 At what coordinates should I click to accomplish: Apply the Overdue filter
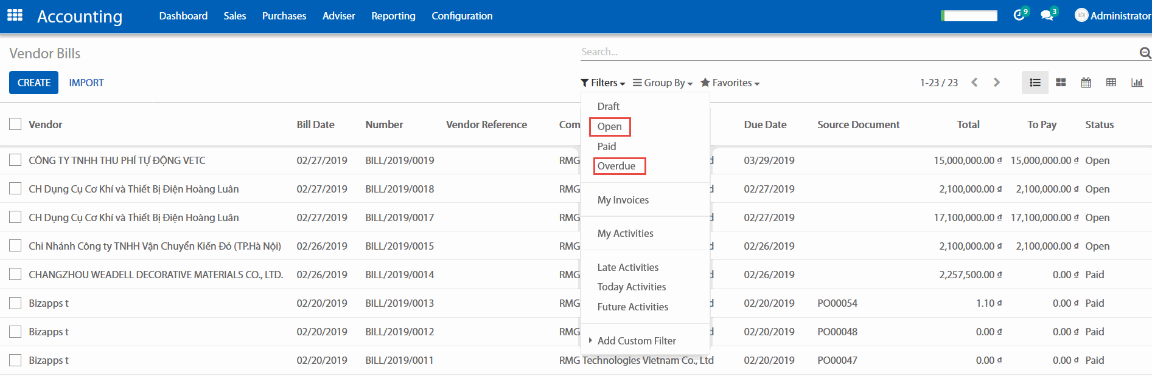(x=616, y=166)
